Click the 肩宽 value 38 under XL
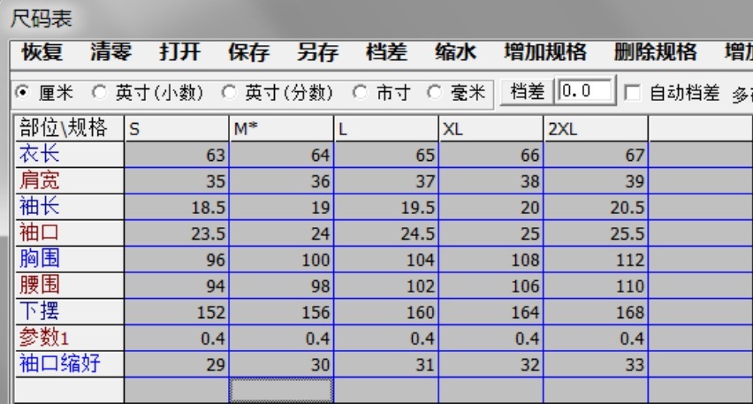The width and height of the screenshot is (753, 404). (491, 180)
